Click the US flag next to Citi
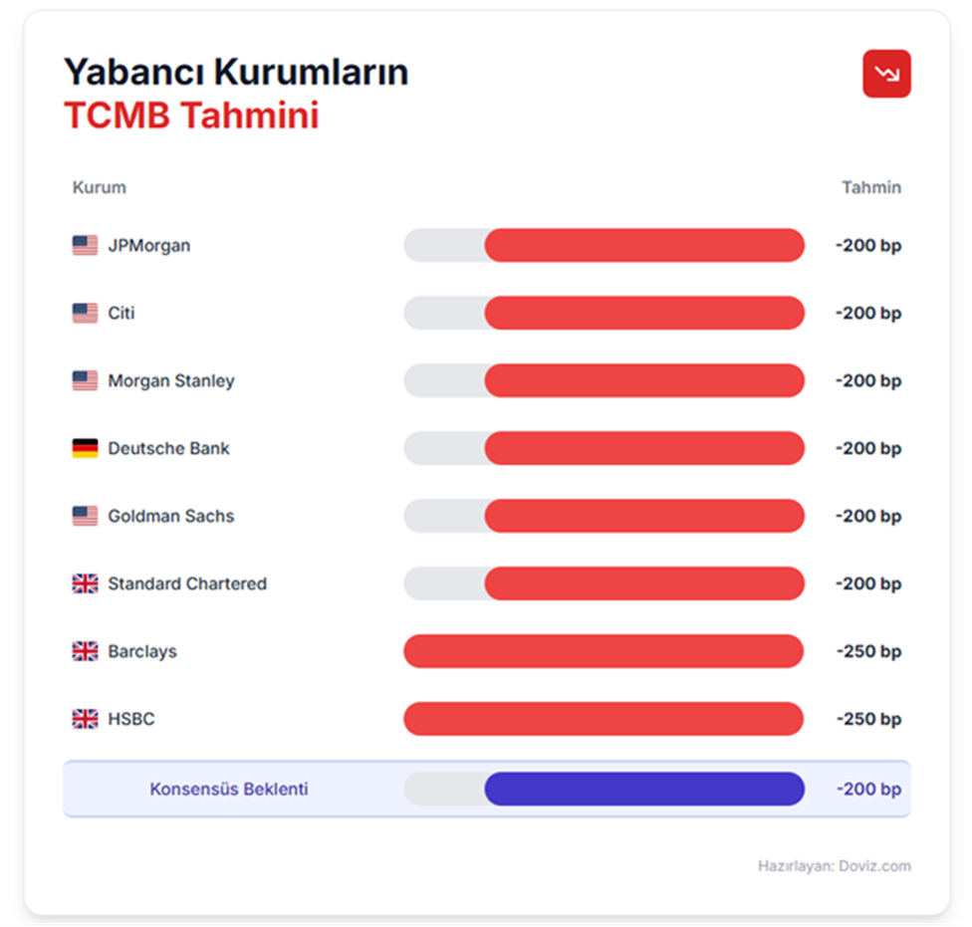Image resolution: width=972 pixels, height=927 pixels. click(85, 314)
